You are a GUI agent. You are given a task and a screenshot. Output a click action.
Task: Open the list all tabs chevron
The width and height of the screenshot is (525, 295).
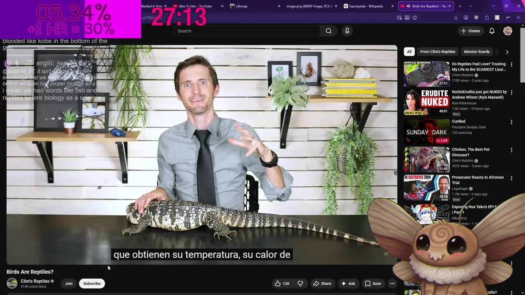[470, 6]
